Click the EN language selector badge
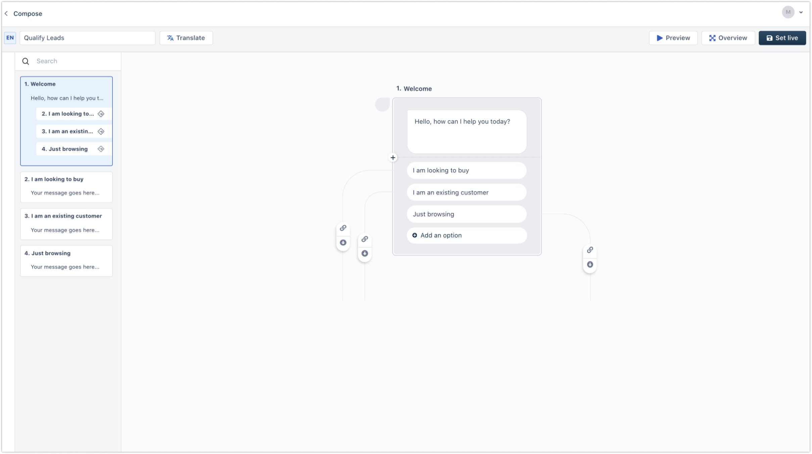Viewport: 812px width, 454px height. click(10, 38)
